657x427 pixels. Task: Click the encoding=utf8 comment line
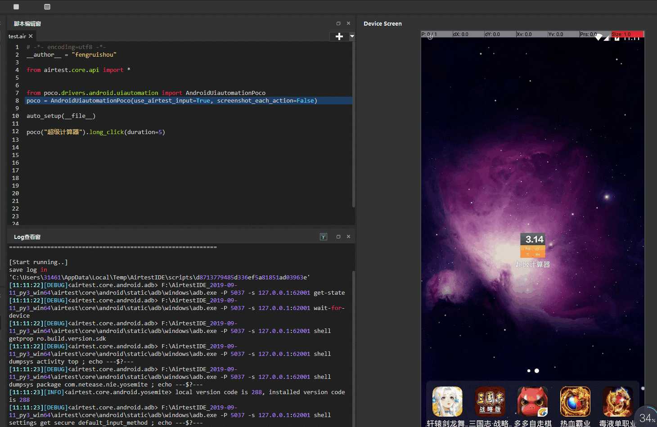(66, 47)
